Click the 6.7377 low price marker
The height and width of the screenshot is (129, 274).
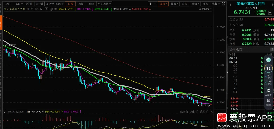pyautogui.click(x=203, y=105)
